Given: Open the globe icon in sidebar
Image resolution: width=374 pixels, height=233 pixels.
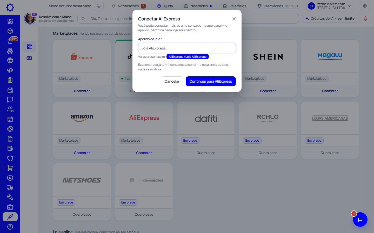Looking at the screenshot, I should 10,60.
